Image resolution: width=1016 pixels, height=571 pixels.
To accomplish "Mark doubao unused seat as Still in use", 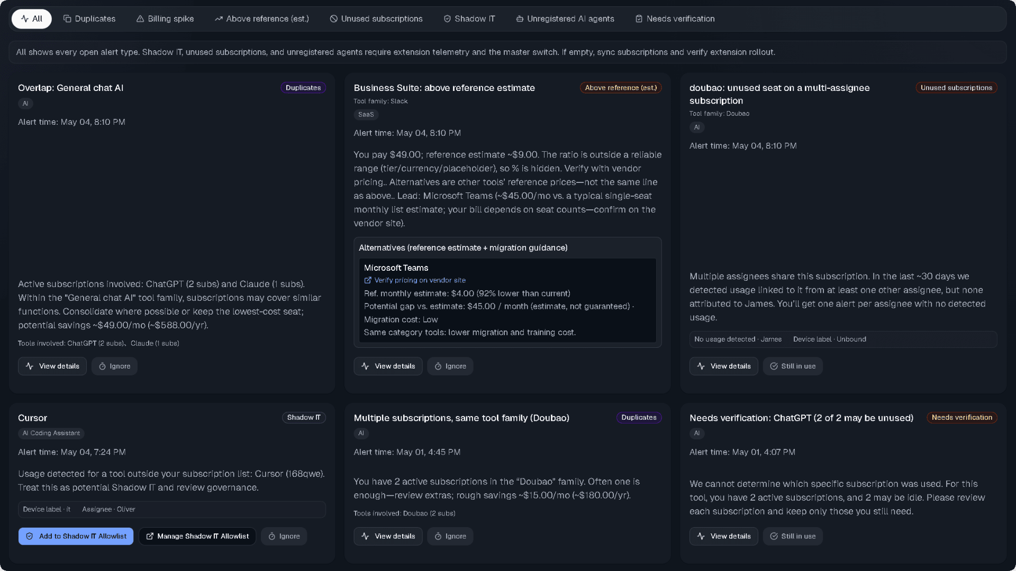I will pos(793,366).
